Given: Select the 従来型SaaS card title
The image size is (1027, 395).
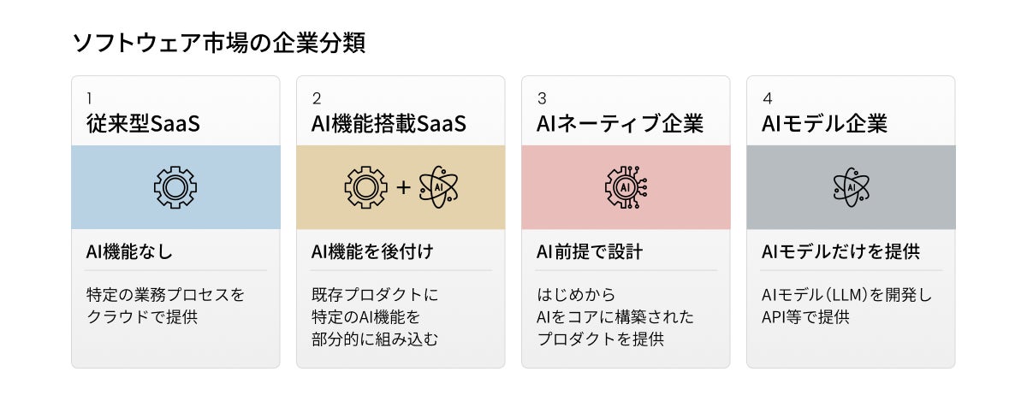Looking at the screenshot, I should [143, 125].
